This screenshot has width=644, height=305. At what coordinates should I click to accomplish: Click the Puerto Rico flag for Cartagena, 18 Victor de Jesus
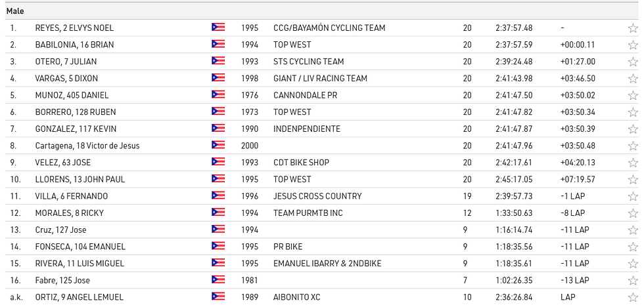218,146
